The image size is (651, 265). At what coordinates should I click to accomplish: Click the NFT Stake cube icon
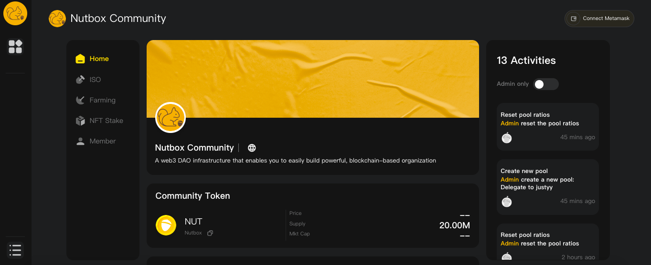pos(80,121)
